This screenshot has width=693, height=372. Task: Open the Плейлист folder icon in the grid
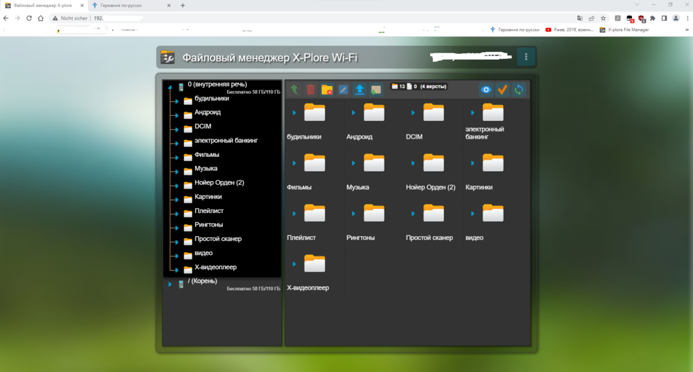click(x=315, y=213)
